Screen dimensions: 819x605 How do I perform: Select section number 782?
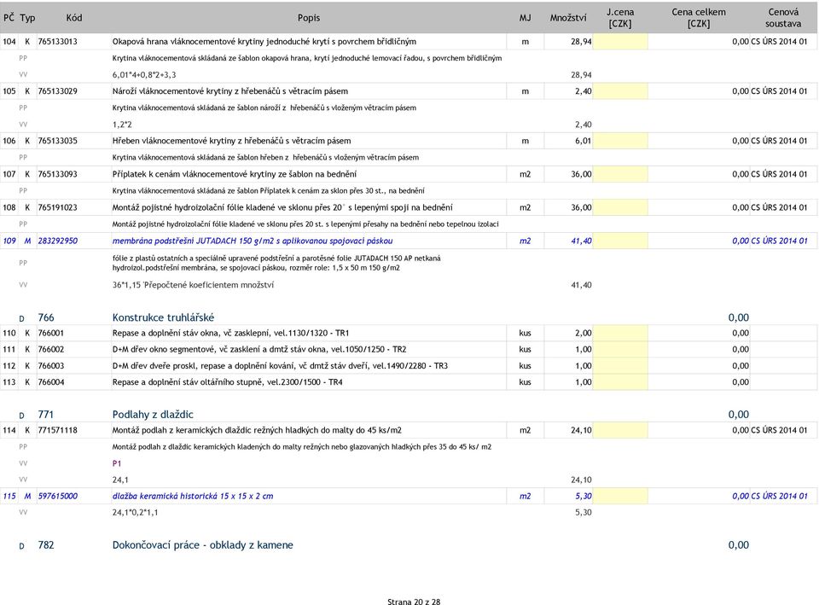coord(46,545)
